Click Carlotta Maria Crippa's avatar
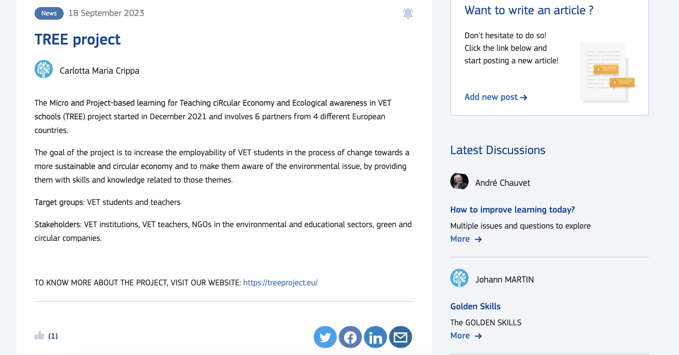 44,69
